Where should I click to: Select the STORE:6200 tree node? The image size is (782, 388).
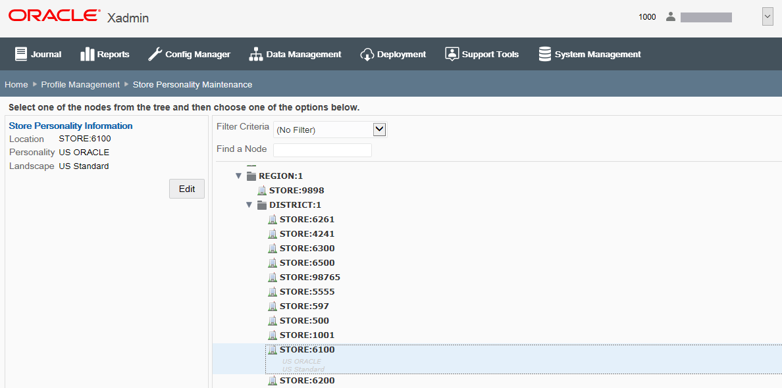pyautogui.click(x=307, y=381)
